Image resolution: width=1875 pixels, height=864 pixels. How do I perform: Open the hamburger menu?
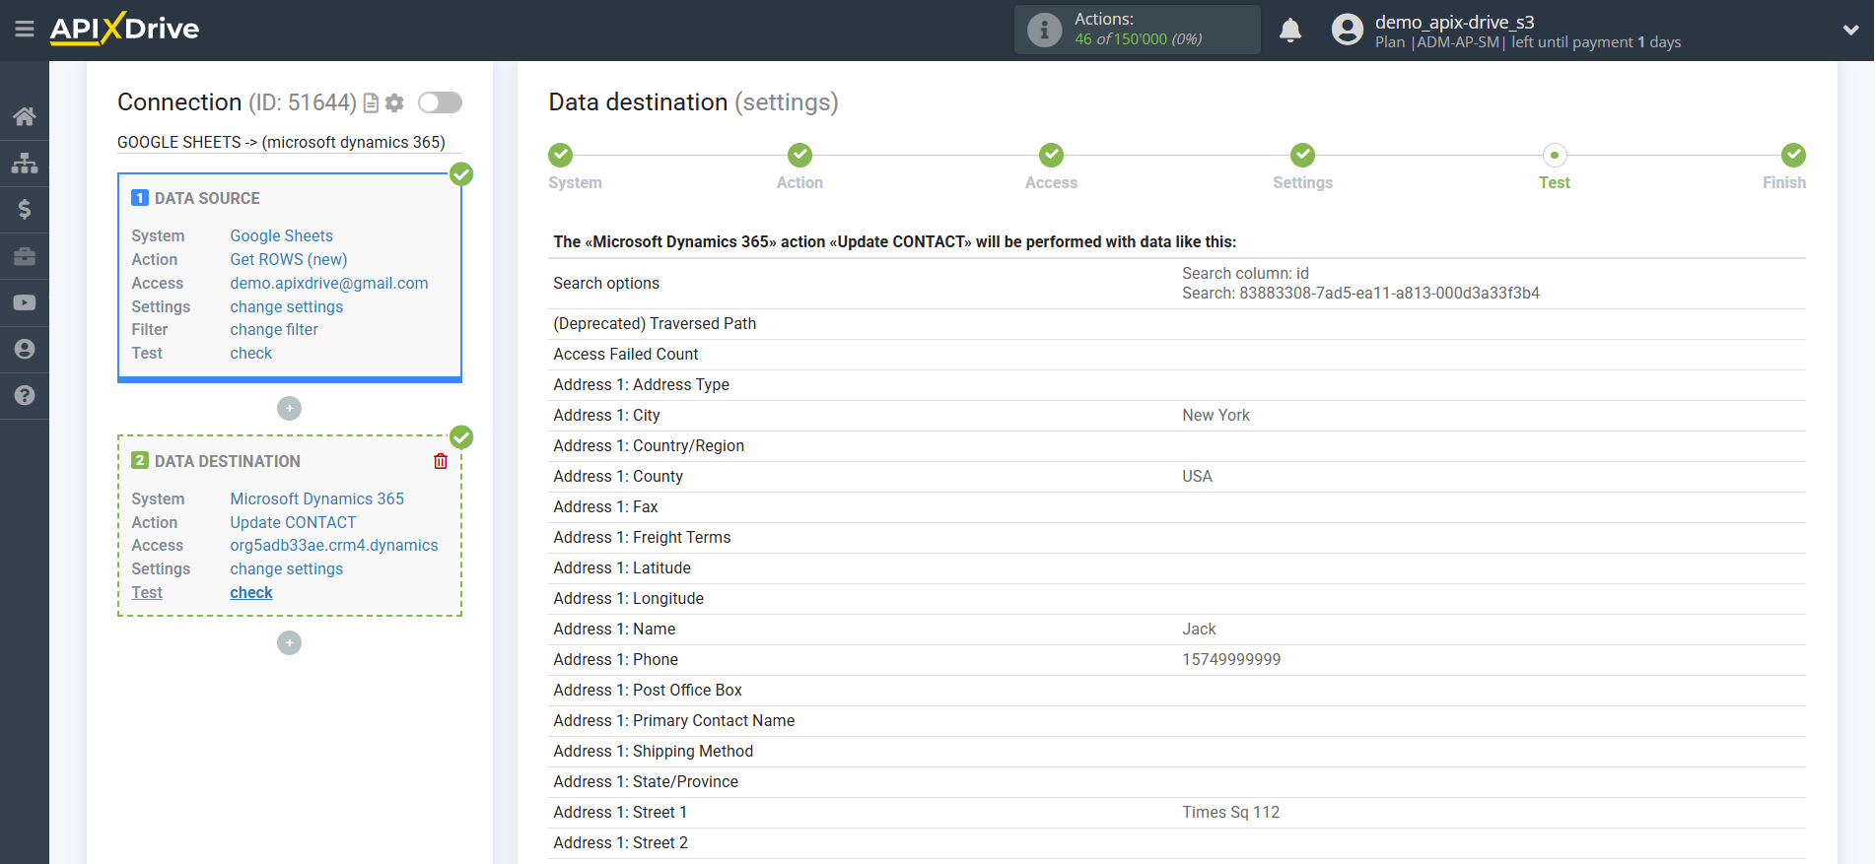25,30
